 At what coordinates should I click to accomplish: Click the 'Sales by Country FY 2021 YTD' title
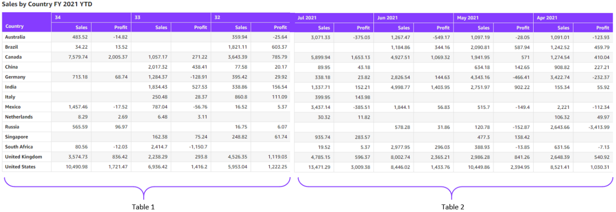point(47,4)
